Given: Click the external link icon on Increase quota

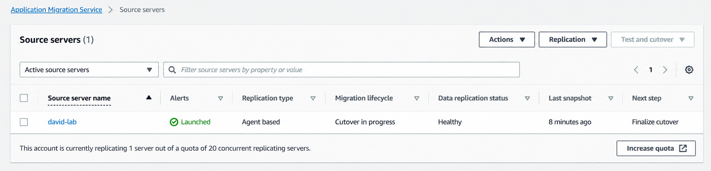Looking at the screenshot, I should 683,148.
